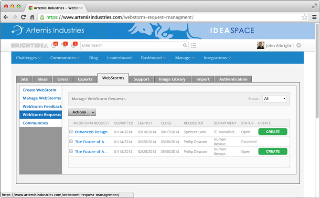Click the IDEASPACE banner title

pyautogui.click(x=232, y=31)
